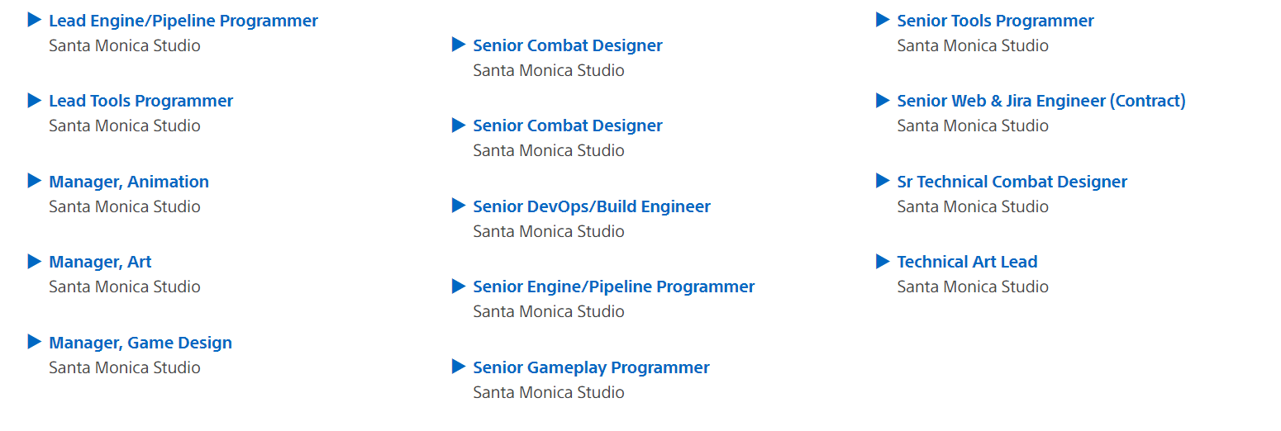This screenshot has width=1281, height=431.
Task: Click the arrow icon beside Senior DevOps/Build Engineer
Action: point(459,206)
